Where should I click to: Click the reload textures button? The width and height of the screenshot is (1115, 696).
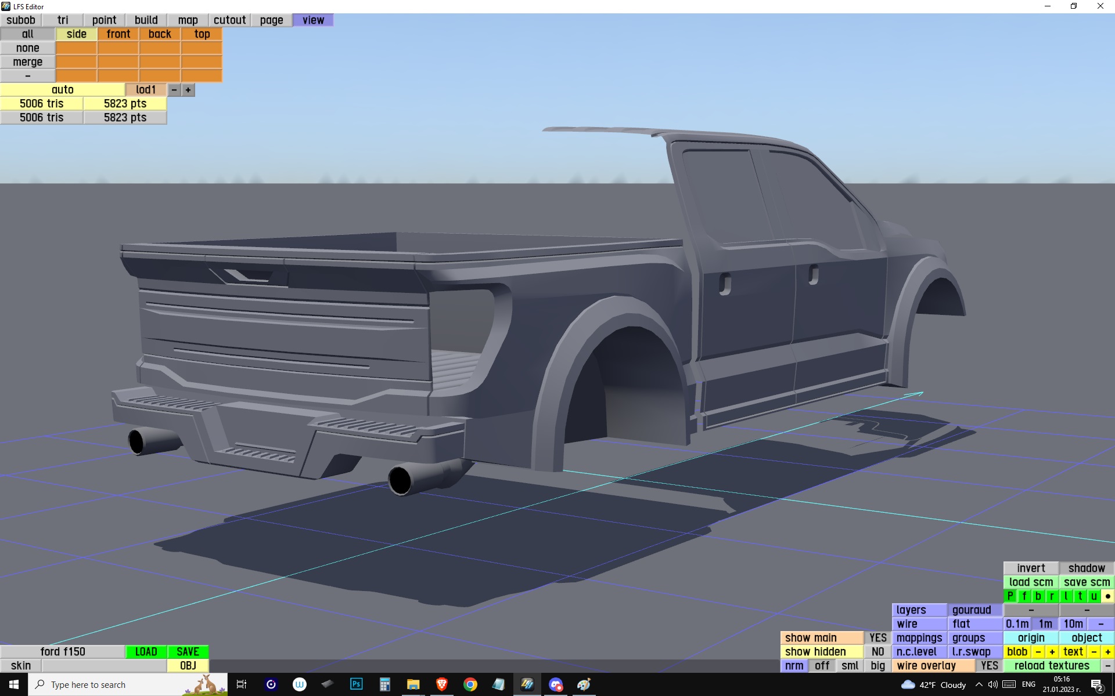1052,666
